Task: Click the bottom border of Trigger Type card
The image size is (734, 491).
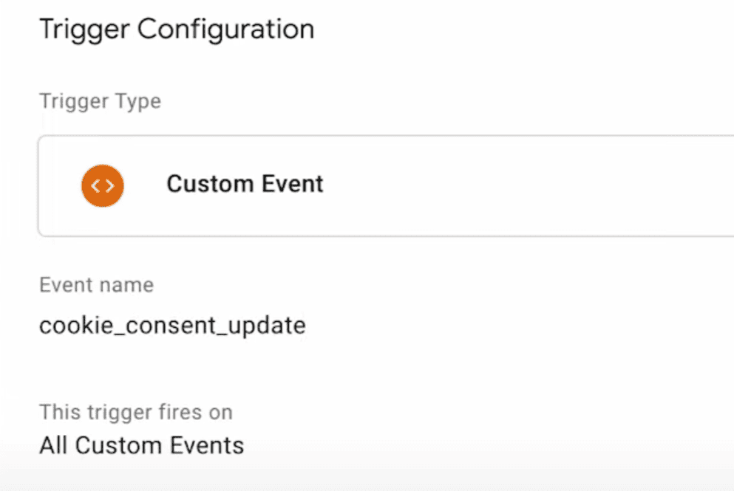Action: pyautogui.click(x=384, y=236)
